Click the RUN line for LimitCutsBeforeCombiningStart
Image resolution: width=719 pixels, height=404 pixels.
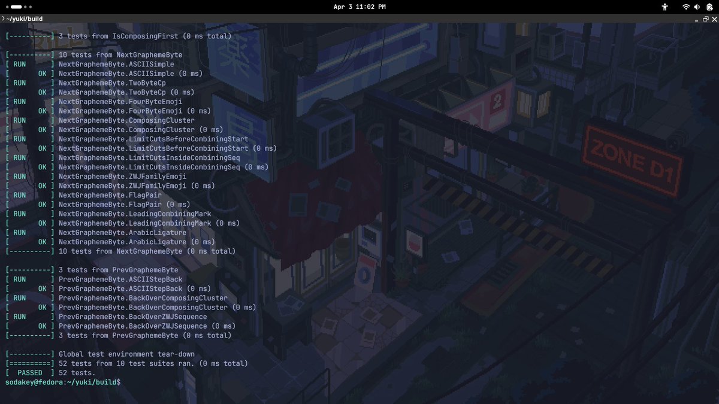[126, 139]
